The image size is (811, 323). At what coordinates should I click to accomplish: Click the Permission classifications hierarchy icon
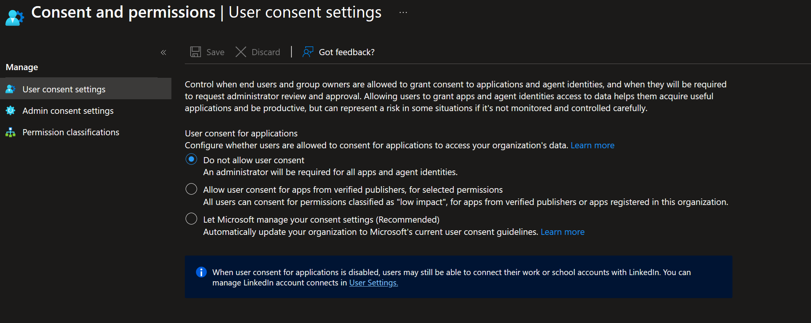10,132
